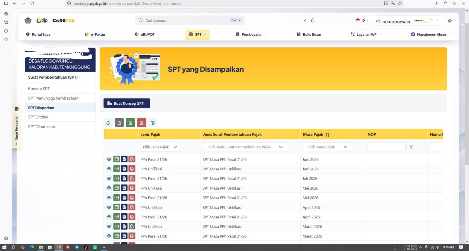
Task: View details of PPh Unifikasi Juni 2026
Action: (x=109, y=169)
